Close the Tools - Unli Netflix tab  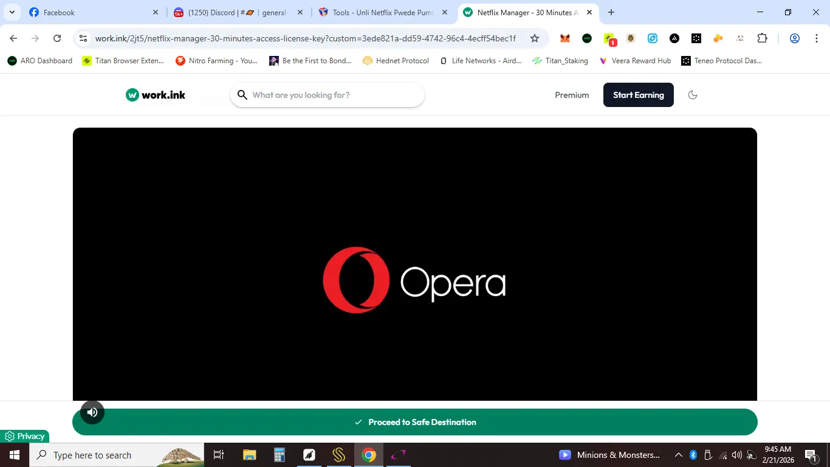445,12
